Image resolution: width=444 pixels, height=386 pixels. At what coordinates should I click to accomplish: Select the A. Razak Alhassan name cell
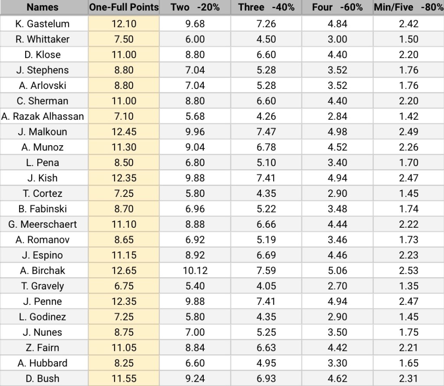click(42, 116)
